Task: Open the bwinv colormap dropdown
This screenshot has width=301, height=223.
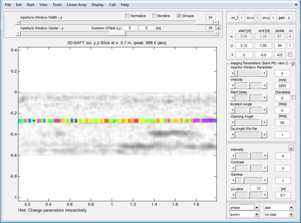Action: (244, 214)
